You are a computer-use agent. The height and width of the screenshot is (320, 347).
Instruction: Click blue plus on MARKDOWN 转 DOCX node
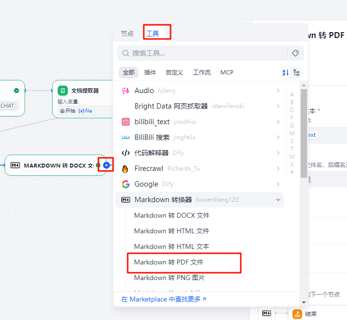tap(106, 165)
